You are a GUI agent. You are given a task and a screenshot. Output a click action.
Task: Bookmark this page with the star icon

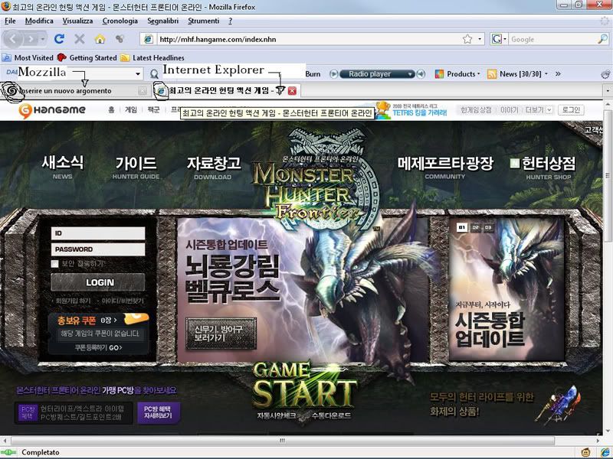coord(467,39)
